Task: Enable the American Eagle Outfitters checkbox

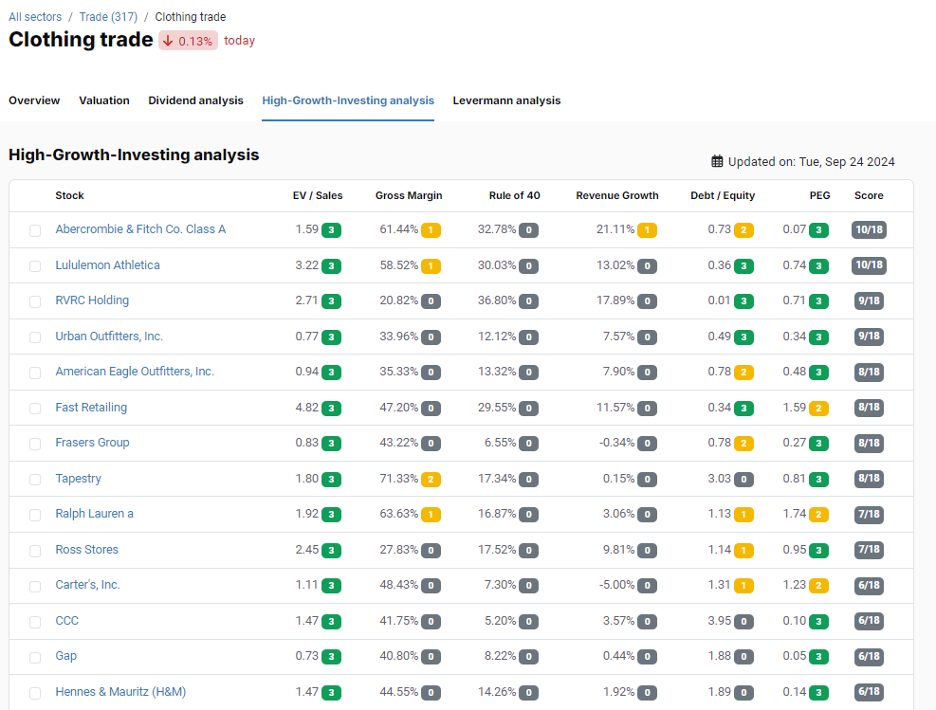Action: [x=35, y=373]
